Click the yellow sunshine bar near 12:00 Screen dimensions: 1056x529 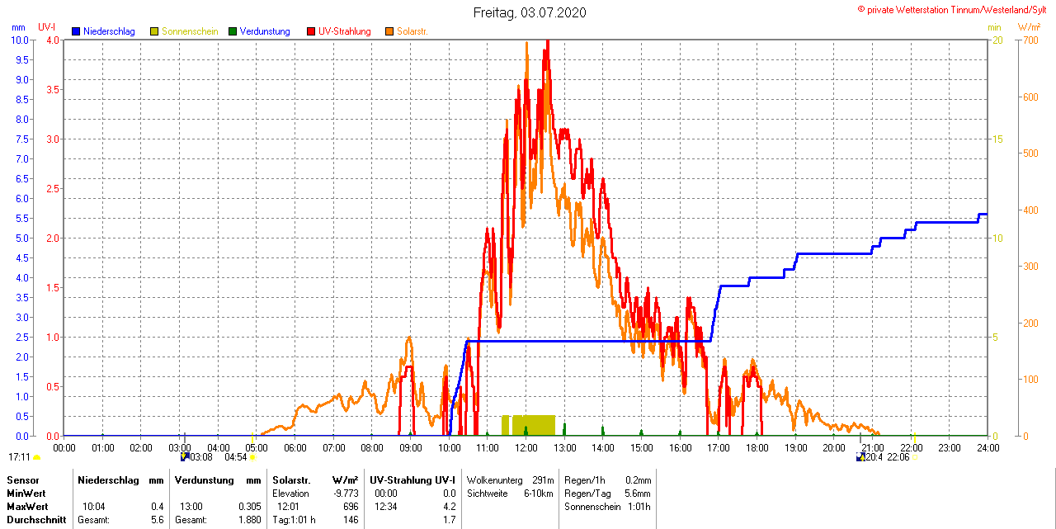point(534,425)
